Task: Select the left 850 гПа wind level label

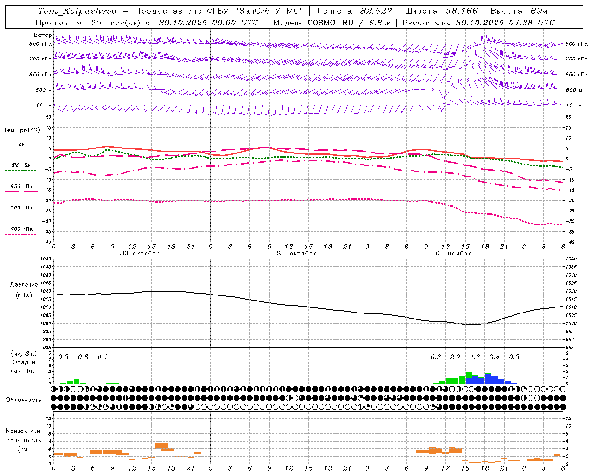Action: (41, 74)
